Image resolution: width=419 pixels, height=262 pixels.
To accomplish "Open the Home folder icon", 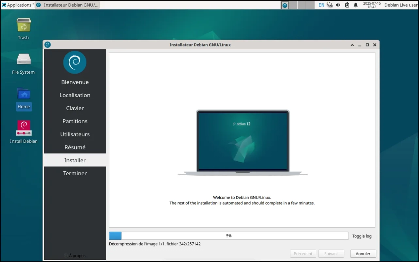I will pyautogui.click(x=24, y=95).
